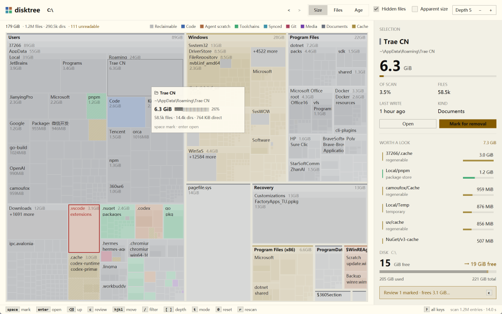Screen dimensions: 502x314
Task: Open the 37266/.cache suggestion
Action: tap(438, 156)
